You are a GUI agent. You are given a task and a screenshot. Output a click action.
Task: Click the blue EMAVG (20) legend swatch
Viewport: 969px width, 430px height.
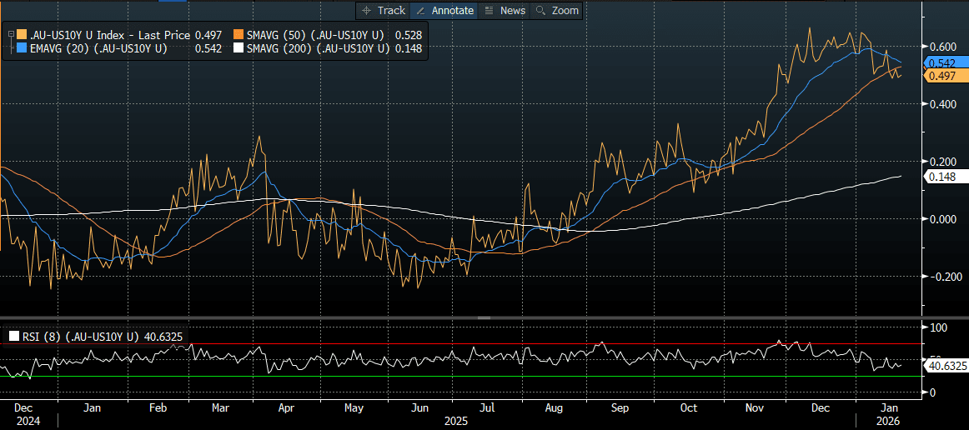pyautogui.click(x=21, y=49)
